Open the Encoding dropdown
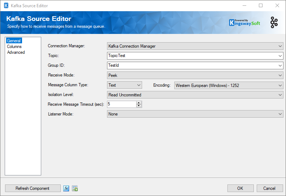Viewport: 286px width, 196px height. (229, 85)
